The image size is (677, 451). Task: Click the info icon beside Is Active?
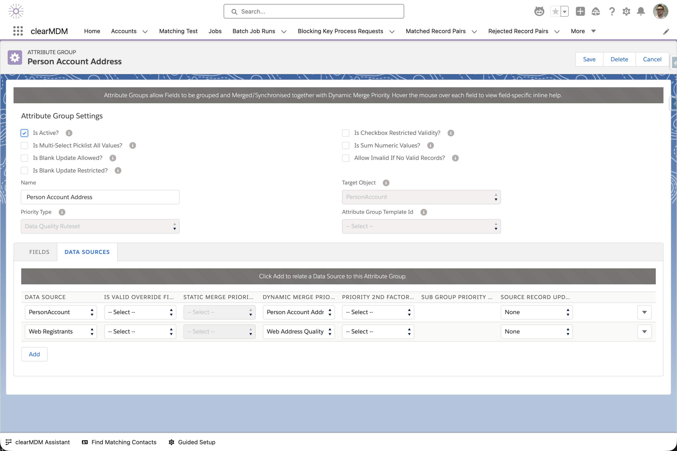point(69,133)
